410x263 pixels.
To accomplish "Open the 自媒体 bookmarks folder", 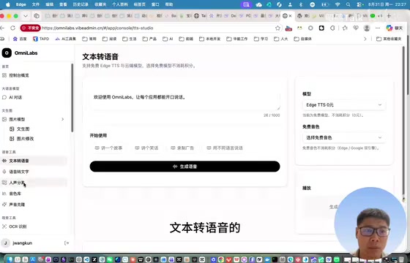I will (303, 39).
